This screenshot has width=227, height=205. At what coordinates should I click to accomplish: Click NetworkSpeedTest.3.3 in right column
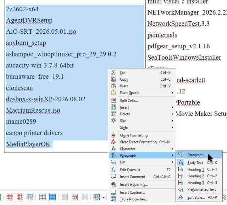pos(178,24)
